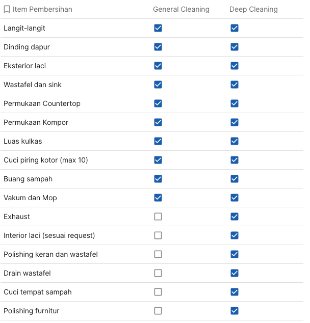
Task: Click the Deep Cleaning column header
Action: tap(253, 9)
